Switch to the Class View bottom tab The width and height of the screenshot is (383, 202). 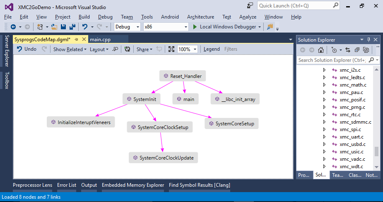tap(355, 175)
